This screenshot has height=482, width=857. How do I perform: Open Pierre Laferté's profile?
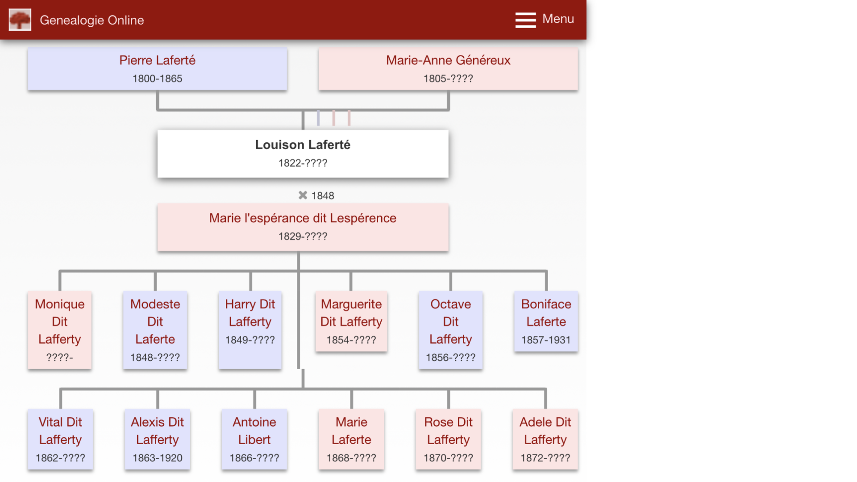(x=157, y=69)
